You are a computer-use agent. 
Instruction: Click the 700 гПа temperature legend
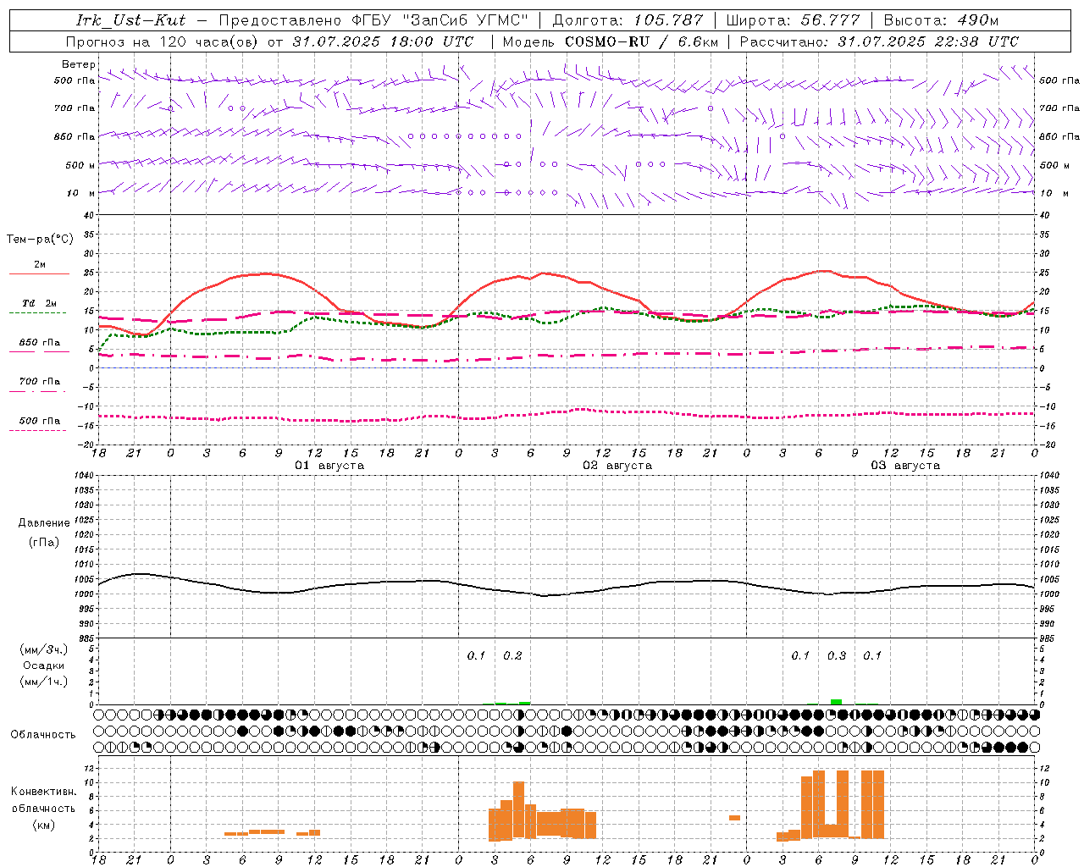click(39, 382)
